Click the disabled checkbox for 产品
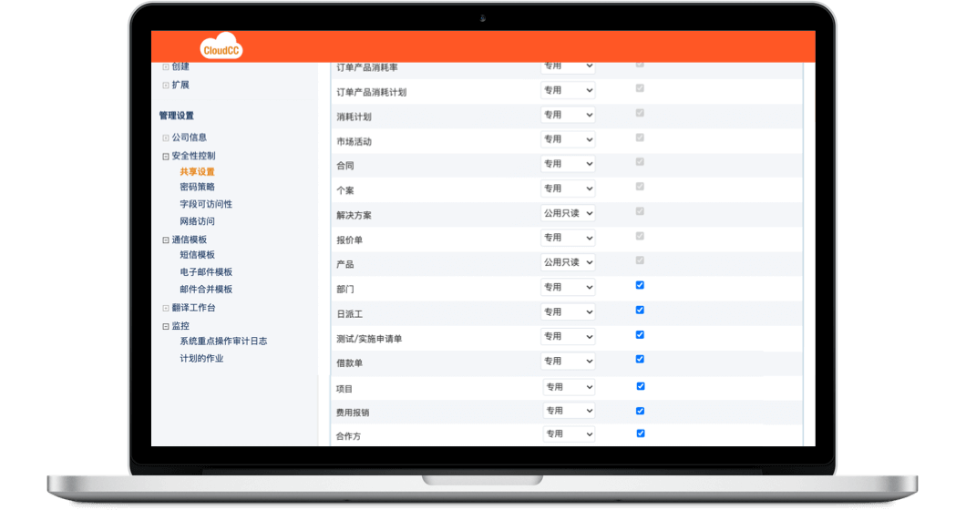 (640, 260)
